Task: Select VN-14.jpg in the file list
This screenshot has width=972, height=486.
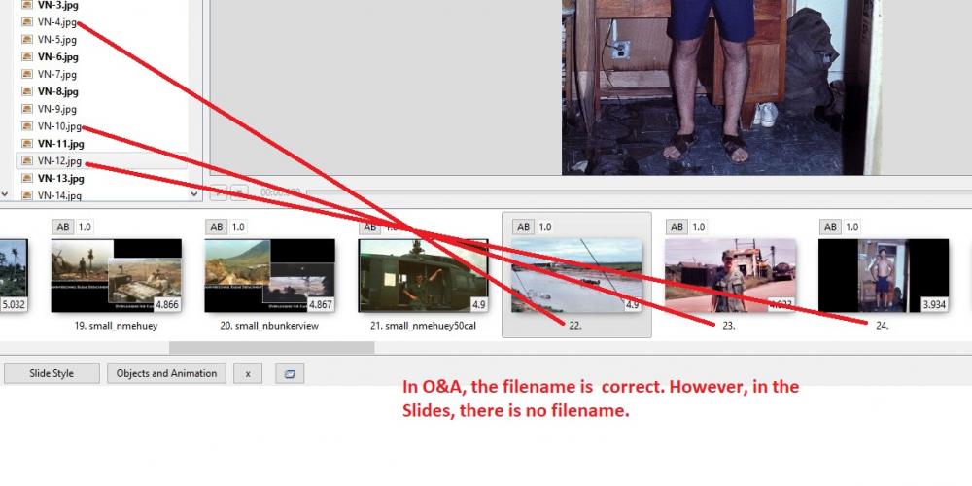Action: click(59, 196)
